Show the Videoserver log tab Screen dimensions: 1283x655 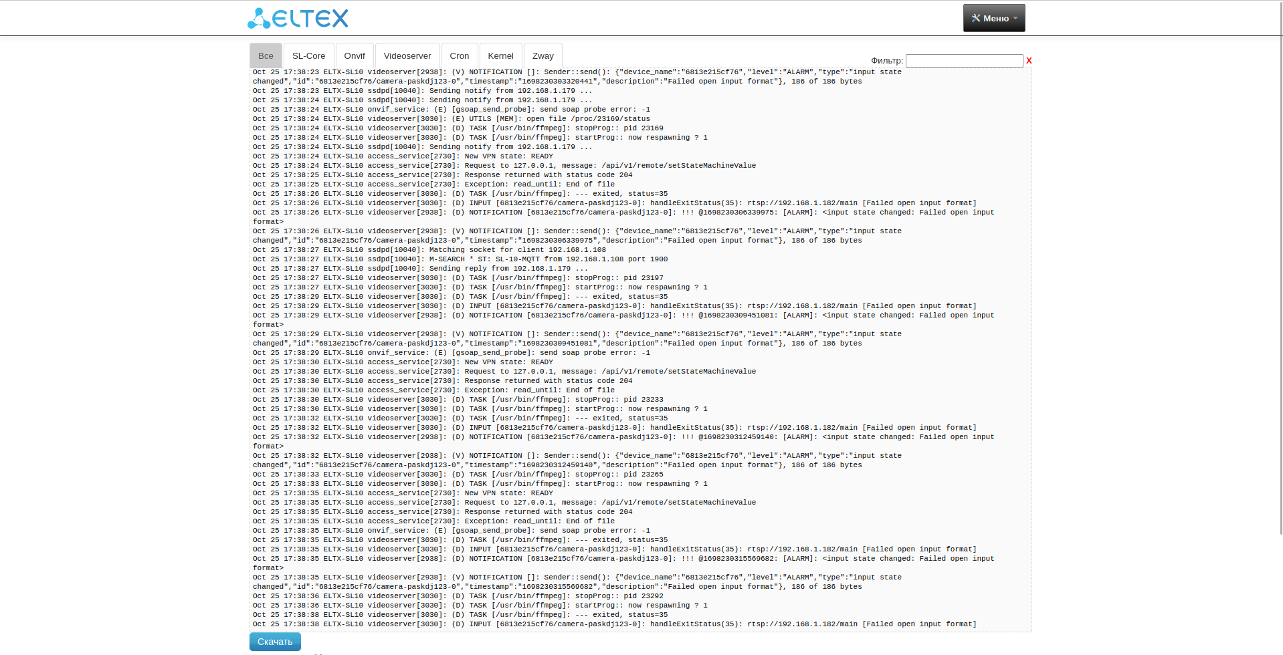click(x=407, y=56)
